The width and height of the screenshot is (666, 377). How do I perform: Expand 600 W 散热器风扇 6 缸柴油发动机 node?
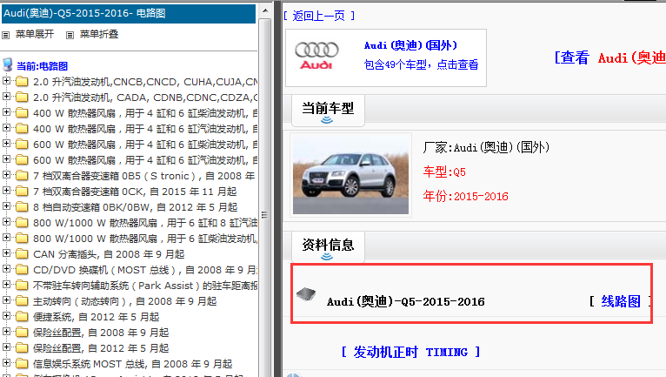tap(6, 144)
